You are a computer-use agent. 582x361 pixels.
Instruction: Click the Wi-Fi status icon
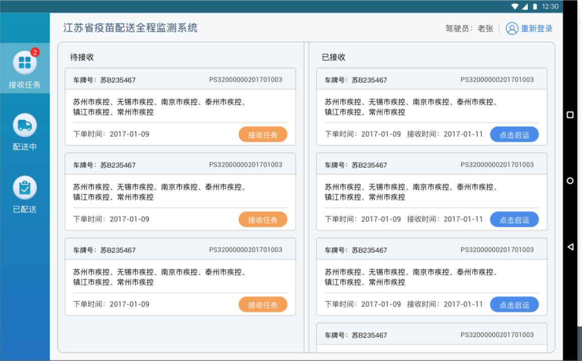click(x=515, y=7)
